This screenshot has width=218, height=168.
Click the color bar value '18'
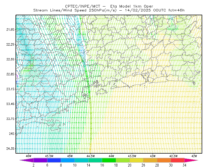(x=116, y=165)
